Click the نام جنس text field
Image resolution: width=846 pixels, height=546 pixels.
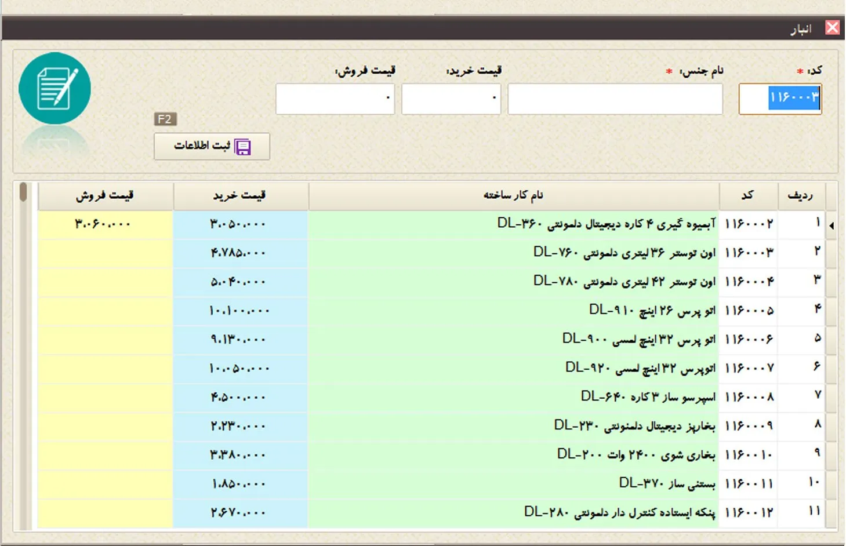point(615,99)
